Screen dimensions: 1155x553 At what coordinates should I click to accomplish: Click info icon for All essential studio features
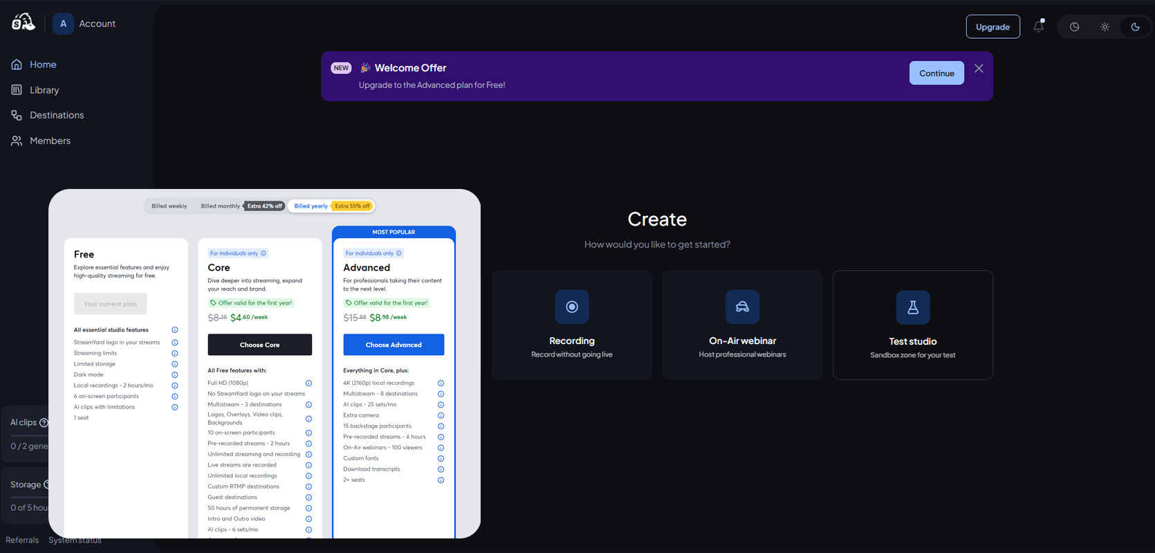[175, 330]
